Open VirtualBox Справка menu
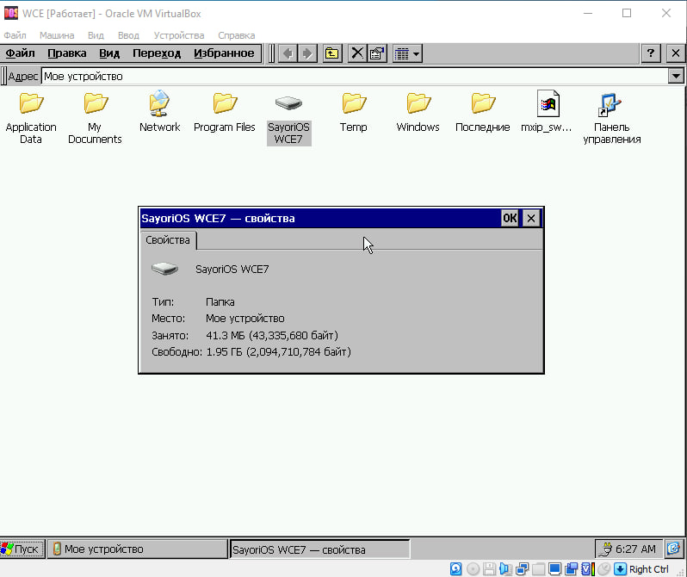The image size is (687, 577). coord(237,35)
